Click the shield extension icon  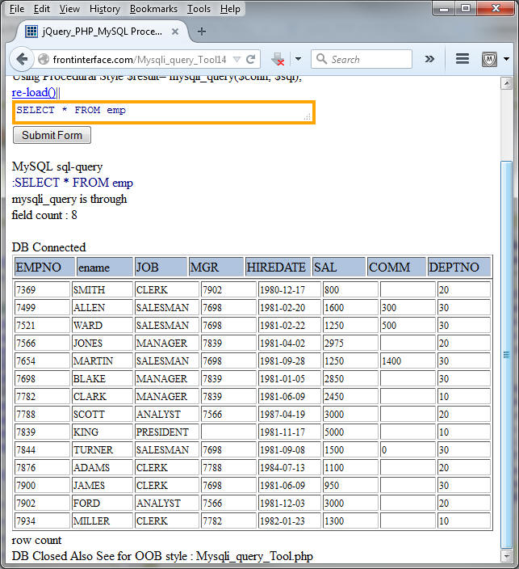pos(489,59)
